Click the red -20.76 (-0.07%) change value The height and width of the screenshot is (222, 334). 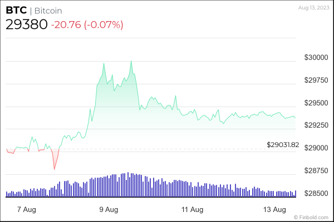pyautogui.click(x=87, y=24)
